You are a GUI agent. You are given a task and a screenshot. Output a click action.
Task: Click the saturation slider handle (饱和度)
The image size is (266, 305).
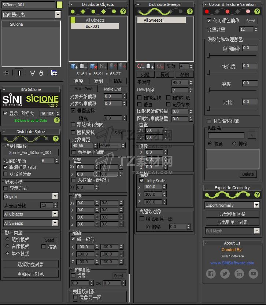(208, 73)
